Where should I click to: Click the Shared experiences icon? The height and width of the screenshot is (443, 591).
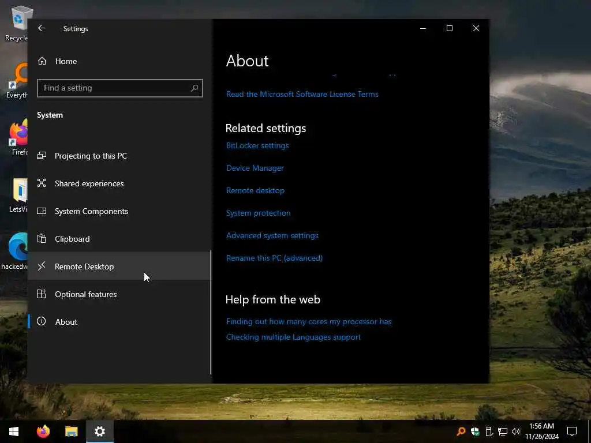pos(42,183)
